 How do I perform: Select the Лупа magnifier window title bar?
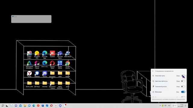coord(31,16)
